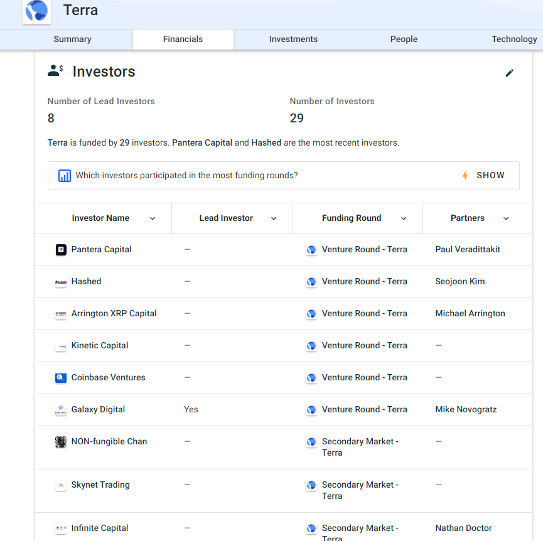Click the Terra globe logo in header
The image size is (543, 541).
click(36, 11)
